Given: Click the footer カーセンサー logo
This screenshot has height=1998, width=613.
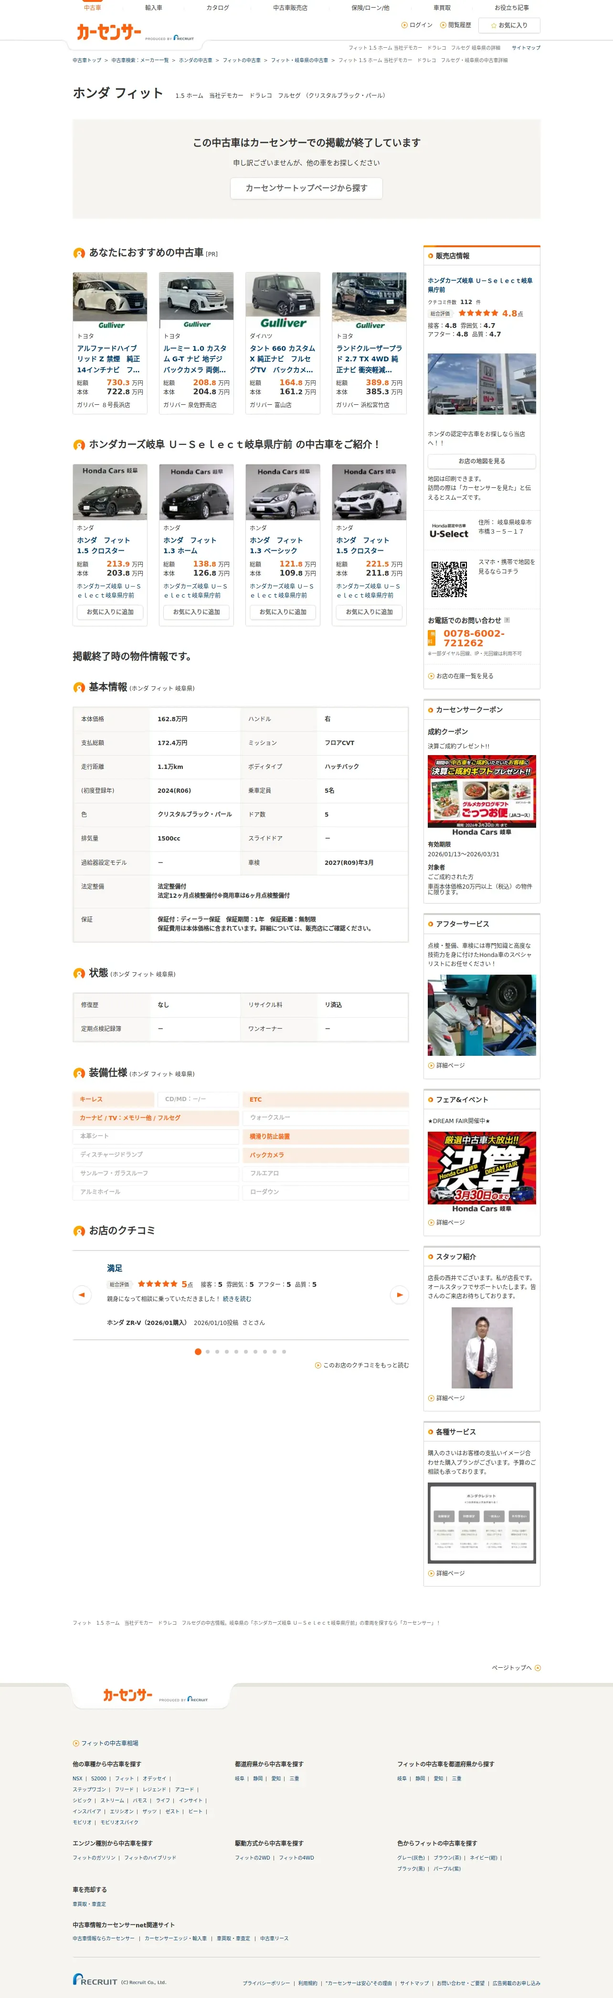Looking at the screenshot, I should (127, 1695).
